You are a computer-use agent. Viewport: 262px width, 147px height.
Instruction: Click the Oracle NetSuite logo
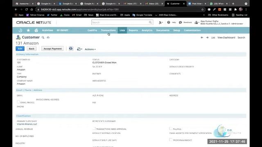click(x=34, y=22)
